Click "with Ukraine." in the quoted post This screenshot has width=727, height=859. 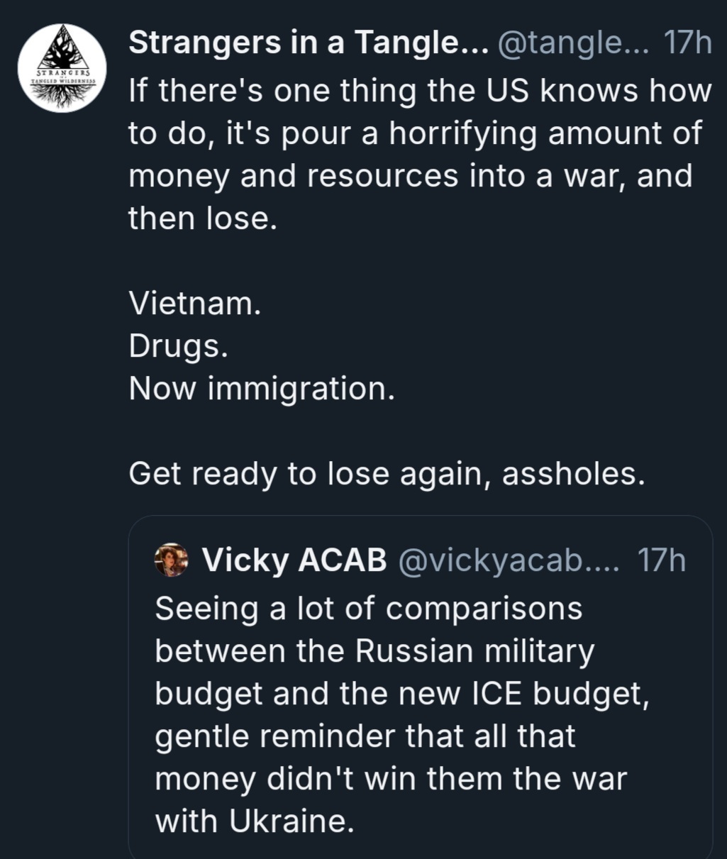pos(254,821)
